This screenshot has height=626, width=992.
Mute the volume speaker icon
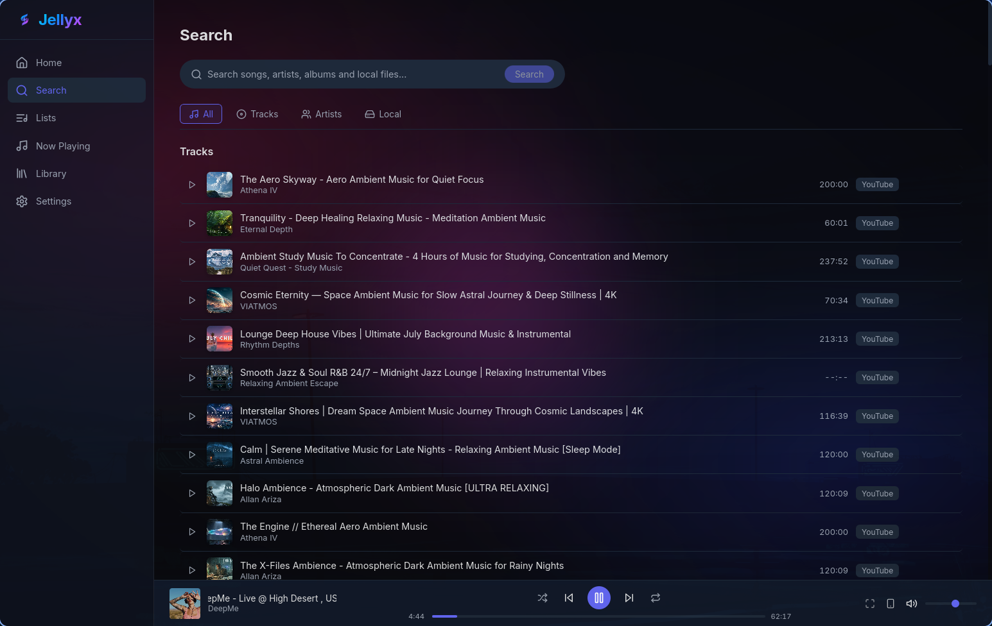click(x=912, y=604)
